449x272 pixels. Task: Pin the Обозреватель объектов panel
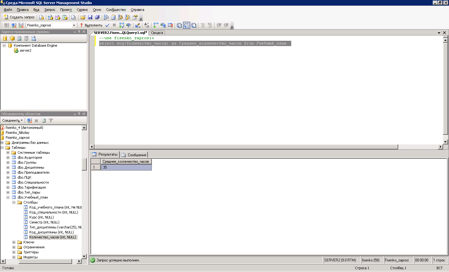[x=79, y=114]
